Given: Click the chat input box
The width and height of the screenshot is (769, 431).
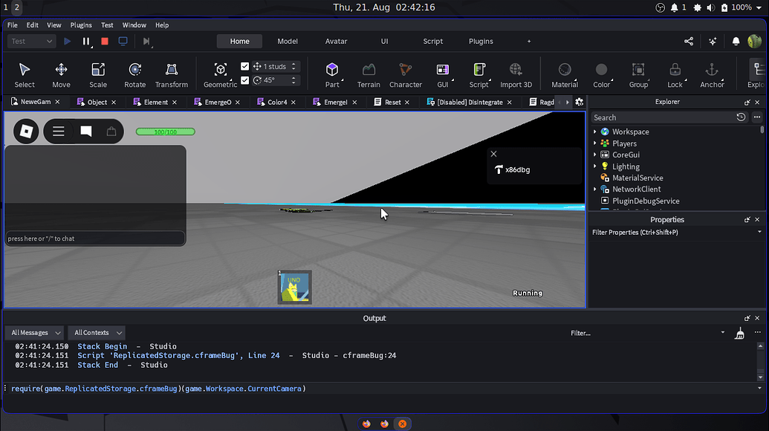Looking at the screenshot, I should point(95,239).
